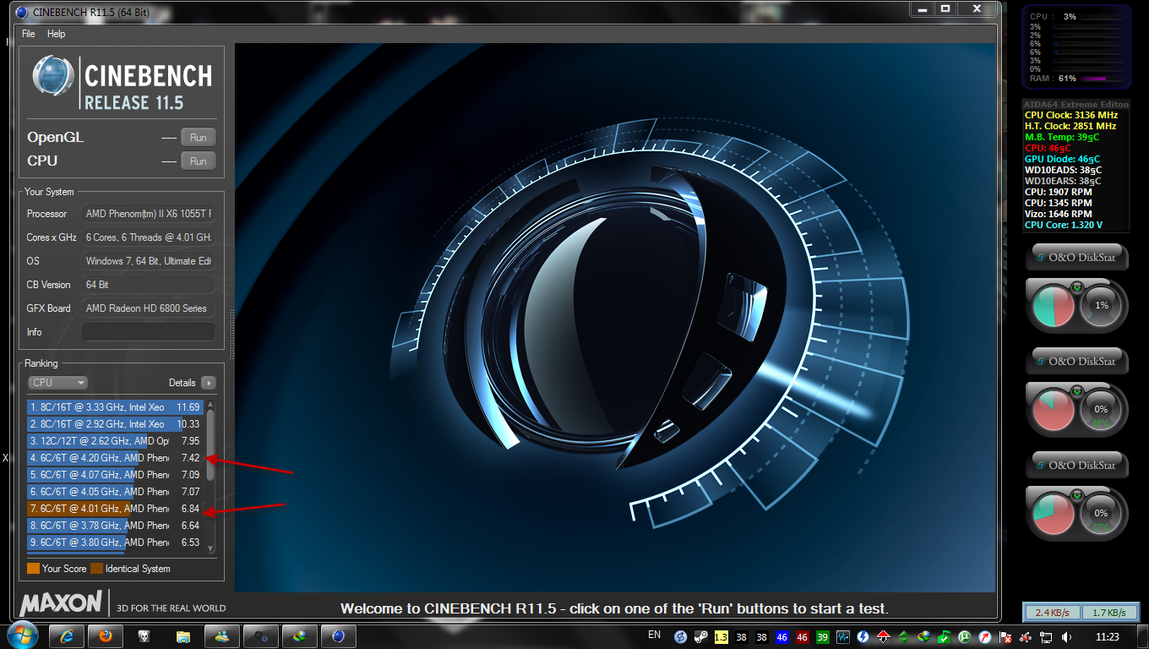Click the yellow 1.3 voltage tray icon
Viewport: 1149px width, 649px height.
721,636
